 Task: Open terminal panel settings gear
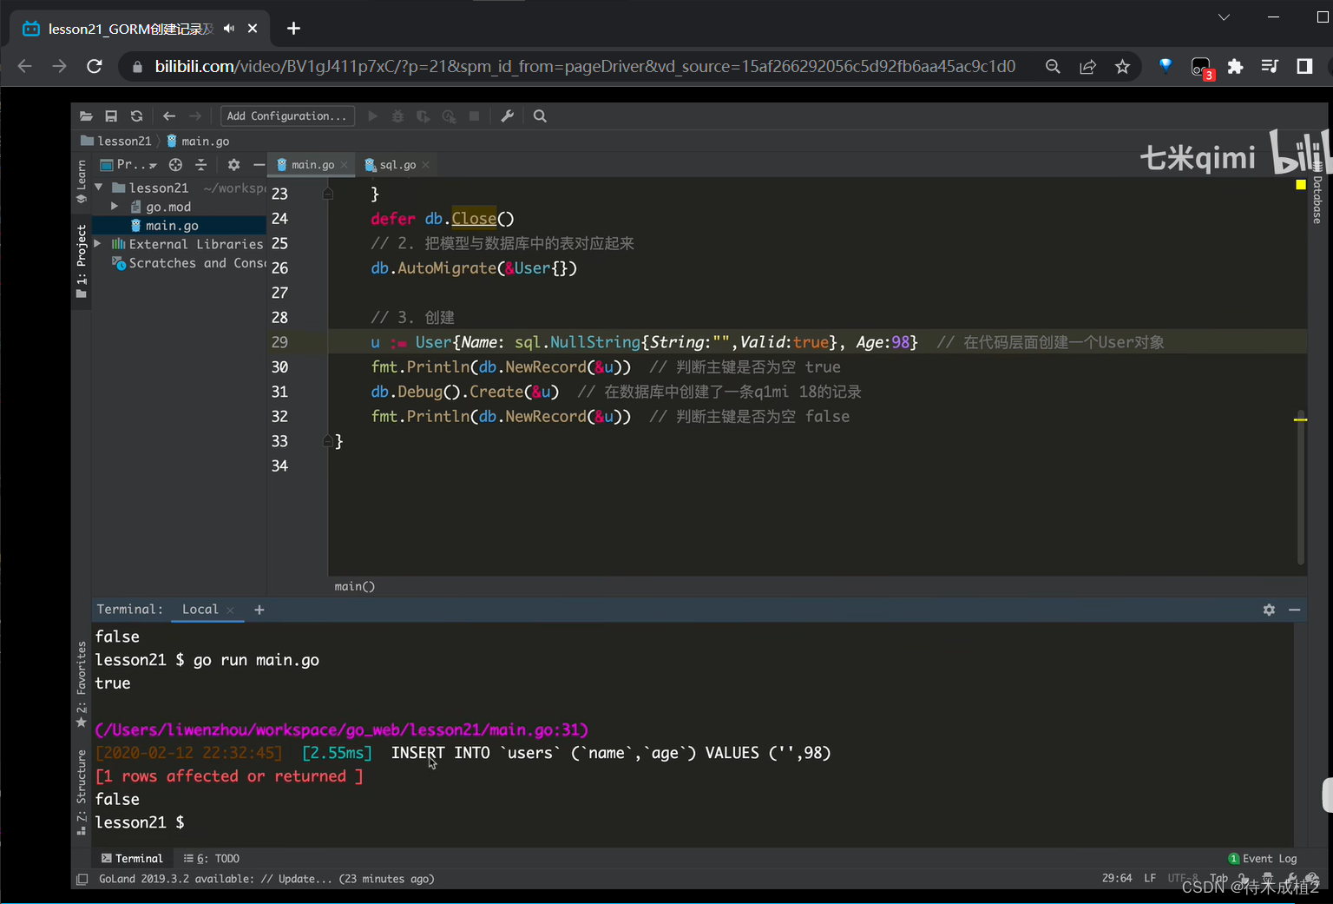pos(1269,610)
